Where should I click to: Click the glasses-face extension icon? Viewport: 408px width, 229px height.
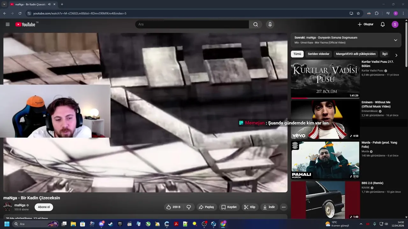[x=369, y=13]
